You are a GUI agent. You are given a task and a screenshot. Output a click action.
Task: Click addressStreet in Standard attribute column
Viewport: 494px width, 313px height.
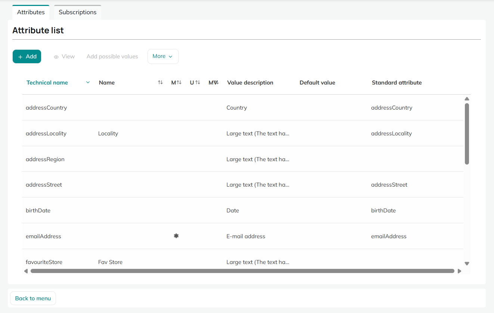(389, 185)
